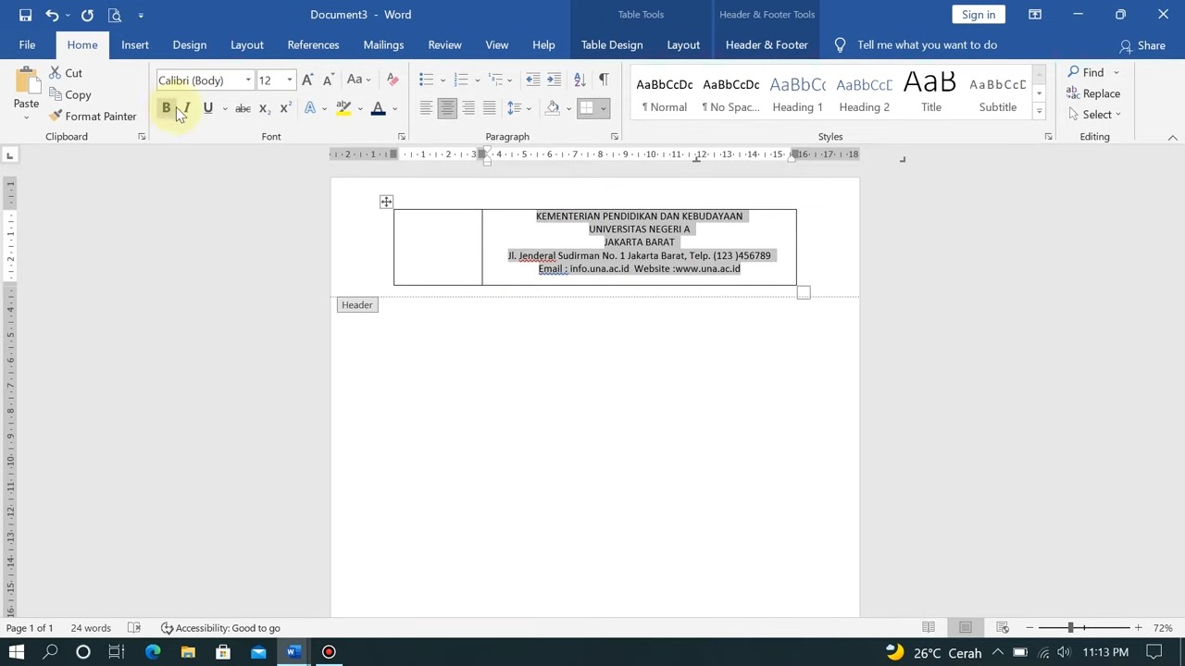1185x666 pixels.
Task: Click the Redo/Repeat icon
Action: coord(87,15)
